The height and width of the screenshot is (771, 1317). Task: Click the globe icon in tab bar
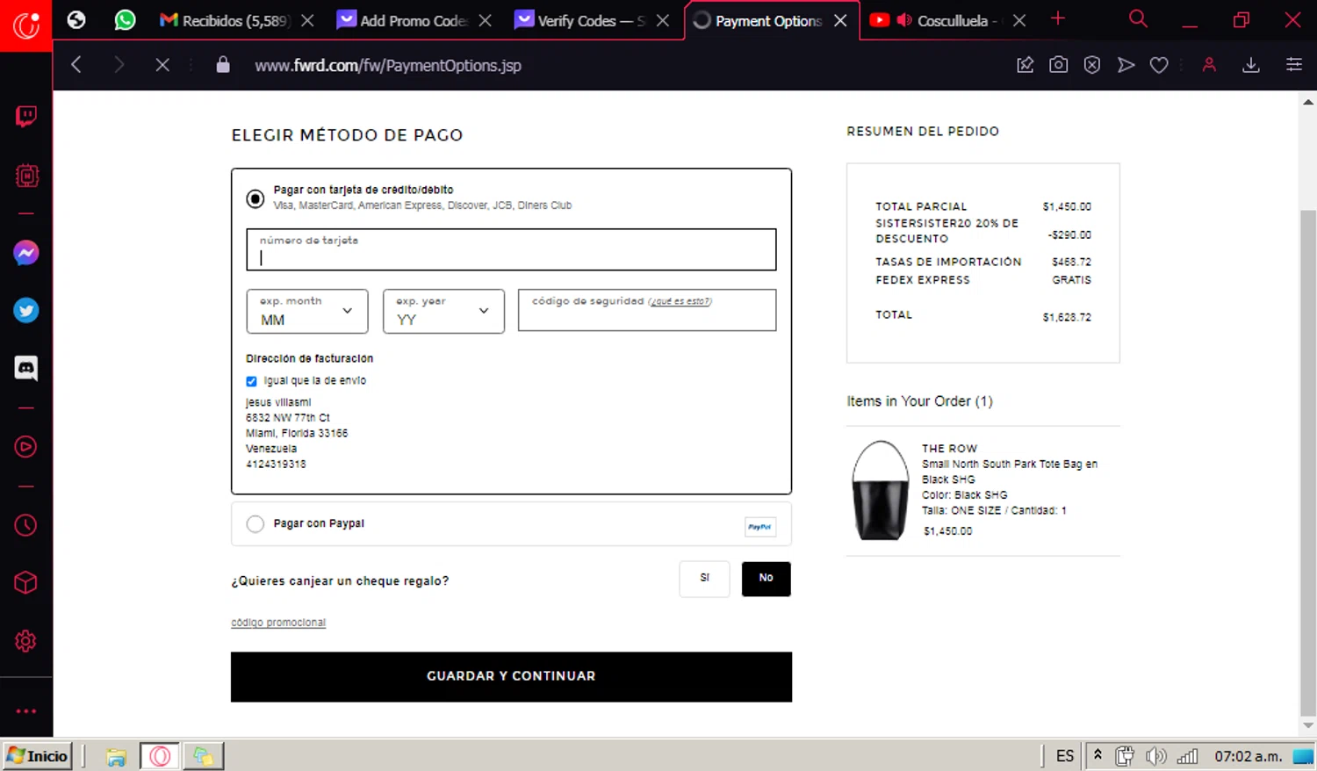[76, 19]
